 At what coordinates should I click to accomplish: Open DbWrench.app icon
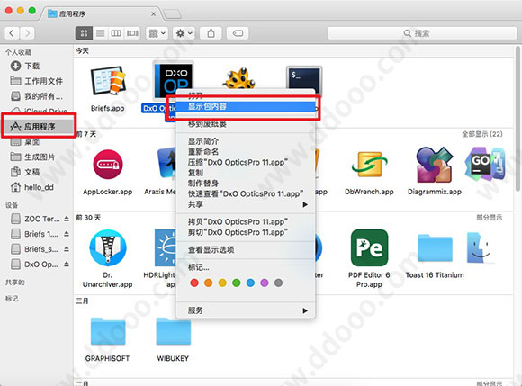[x=369, y=165]
